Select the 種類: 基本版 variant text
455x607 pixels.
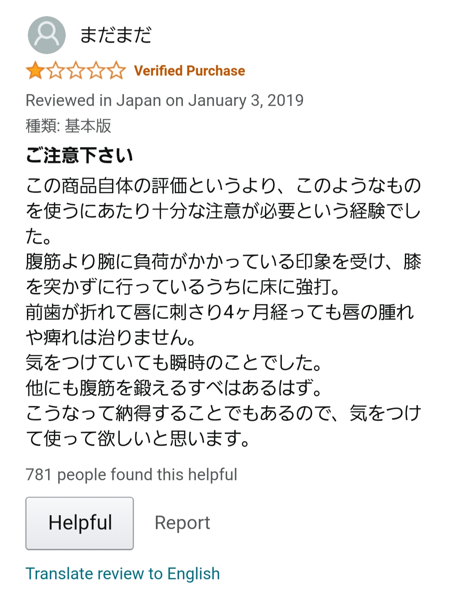click(x=68, y=126)
